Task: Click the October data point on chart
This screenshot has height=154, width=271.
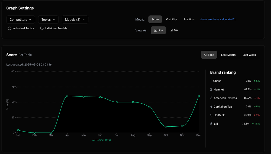Action: click(166, 127)
